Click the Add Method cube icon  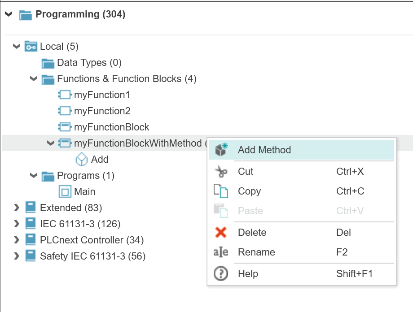[x=221, y=150]
